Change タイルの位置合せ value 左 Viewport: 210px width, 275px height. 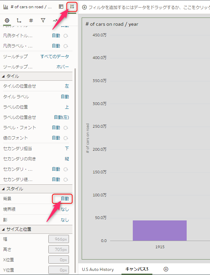click(x=67, y=86)
